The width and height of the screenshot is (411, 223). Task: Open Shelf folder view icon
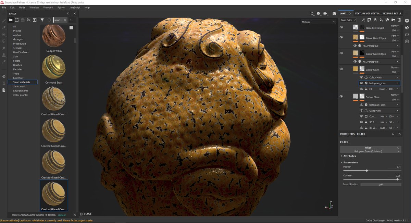coord(11,20)
